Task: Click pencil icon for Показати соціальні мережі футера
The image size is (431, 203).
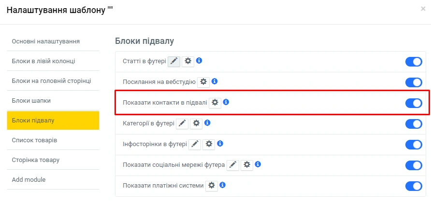Action: coord(233,165)
